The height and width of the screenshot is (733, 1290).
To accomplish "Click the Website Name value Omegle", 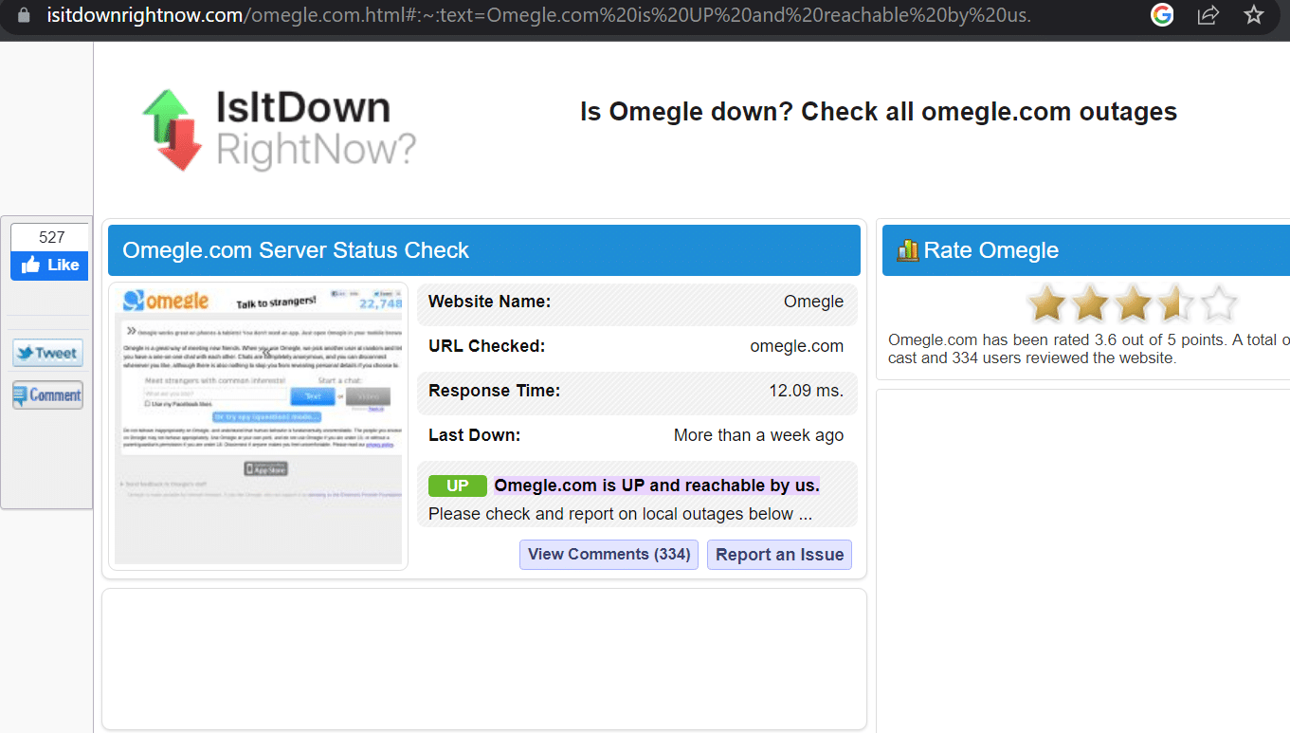I will (813, 302).
